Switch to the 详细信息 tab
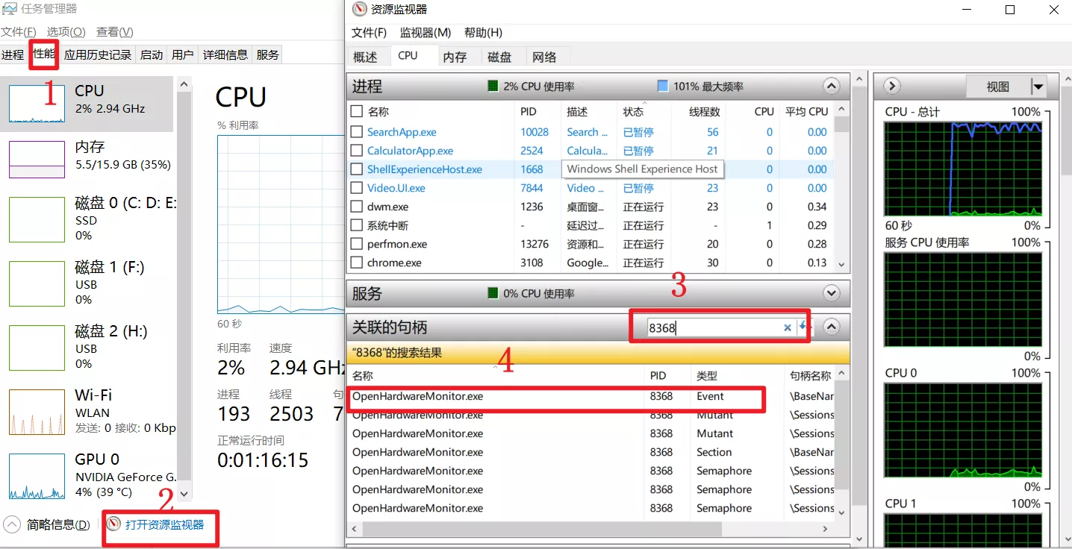Image resolution: width=1072 pixels, height=549 pixels. 225,54
